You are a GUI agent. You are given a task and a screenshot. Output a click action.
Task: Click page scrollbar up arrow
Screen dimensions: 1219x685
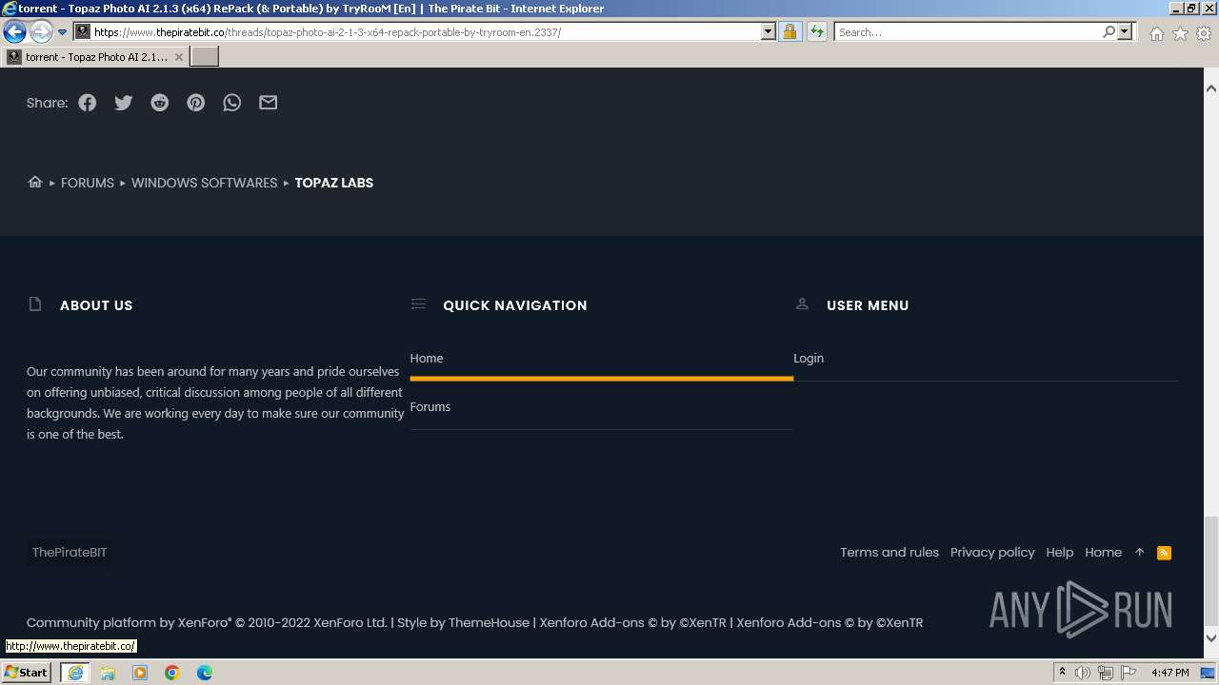[x=1211, y=88]
